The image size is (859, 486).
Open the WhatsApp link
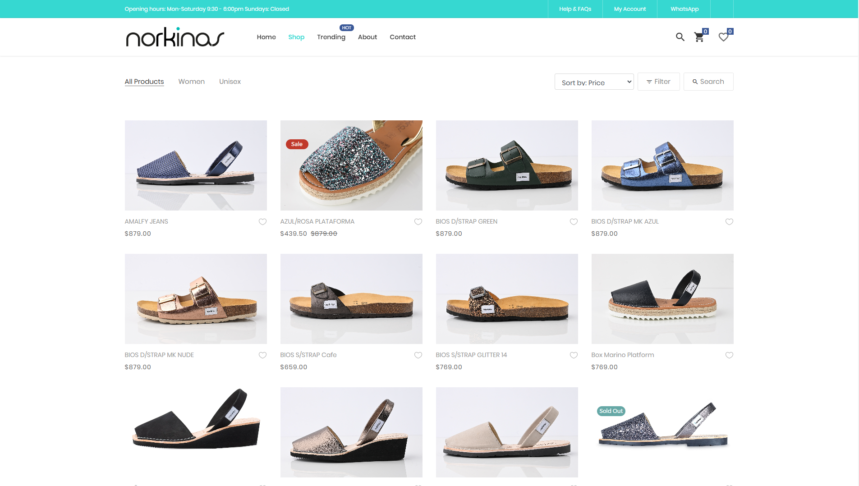point(684,9)
